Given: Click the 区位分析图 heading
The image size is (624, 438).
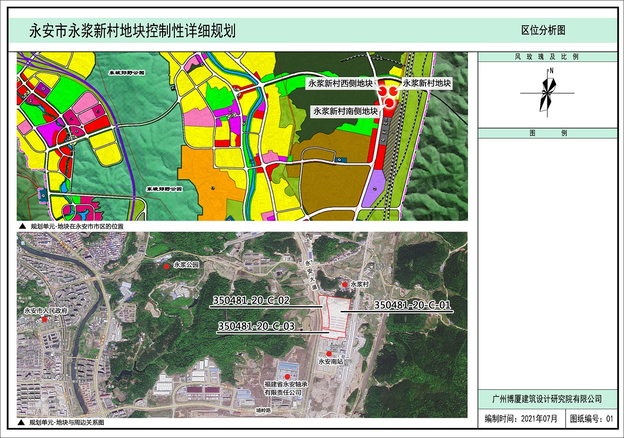Looking at the screenshot, I should 543,30.
